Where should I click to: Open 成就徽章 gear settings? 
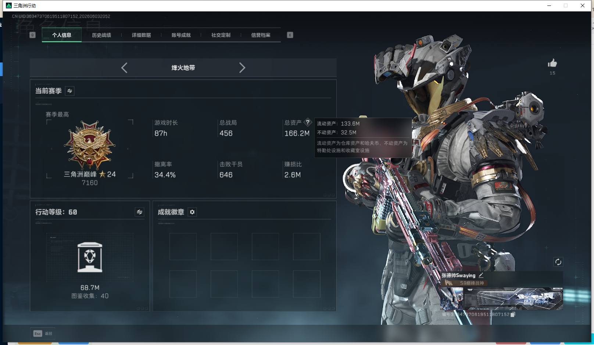click(192, 212)
